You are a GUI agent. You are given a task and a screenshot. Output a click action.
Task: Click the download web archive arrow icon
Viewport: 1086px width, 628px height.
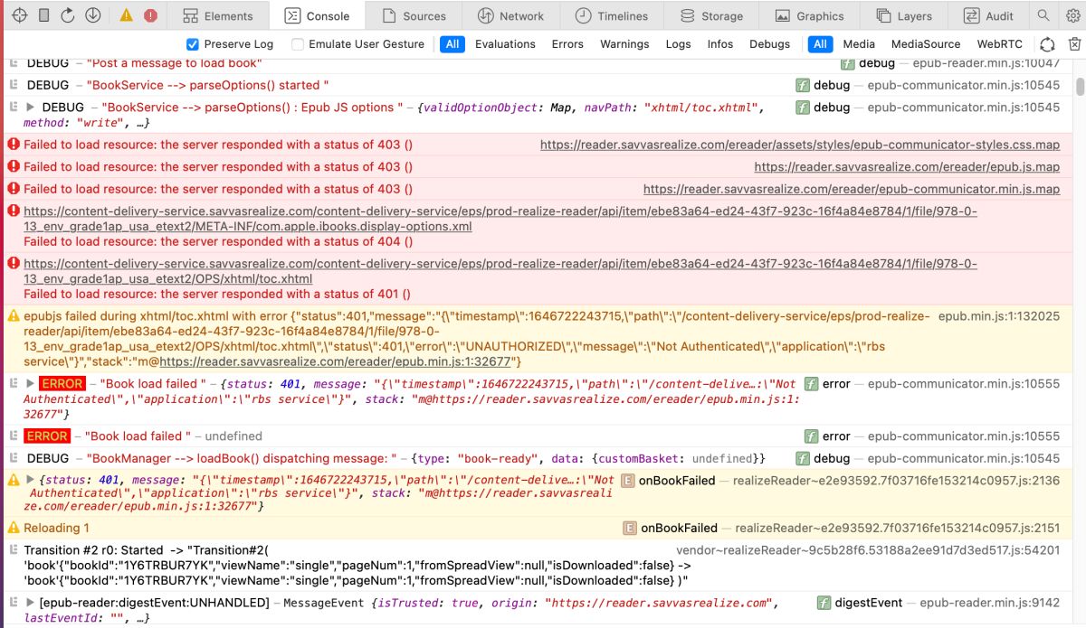(92, 15)
